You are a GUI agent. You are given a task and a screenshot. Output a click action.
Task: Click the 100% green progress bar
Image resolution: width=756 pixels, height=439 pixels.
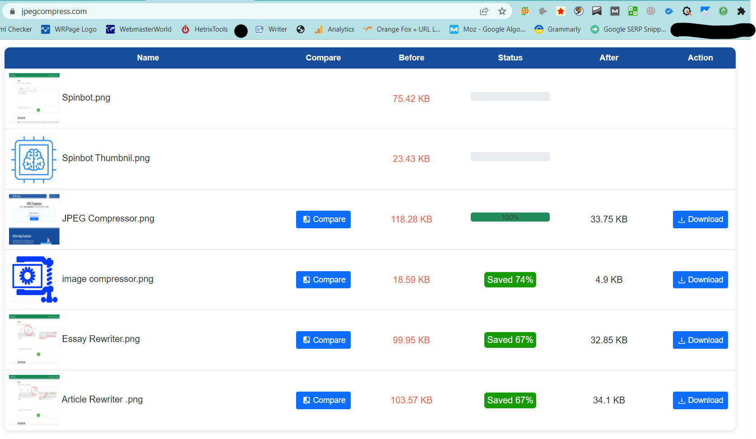click(x=510, y=217)
